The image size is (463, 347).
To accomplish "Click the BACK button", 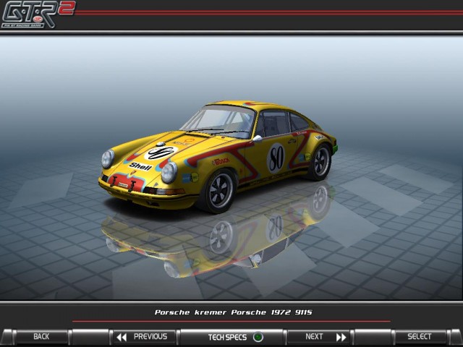I will pos(41,336).
